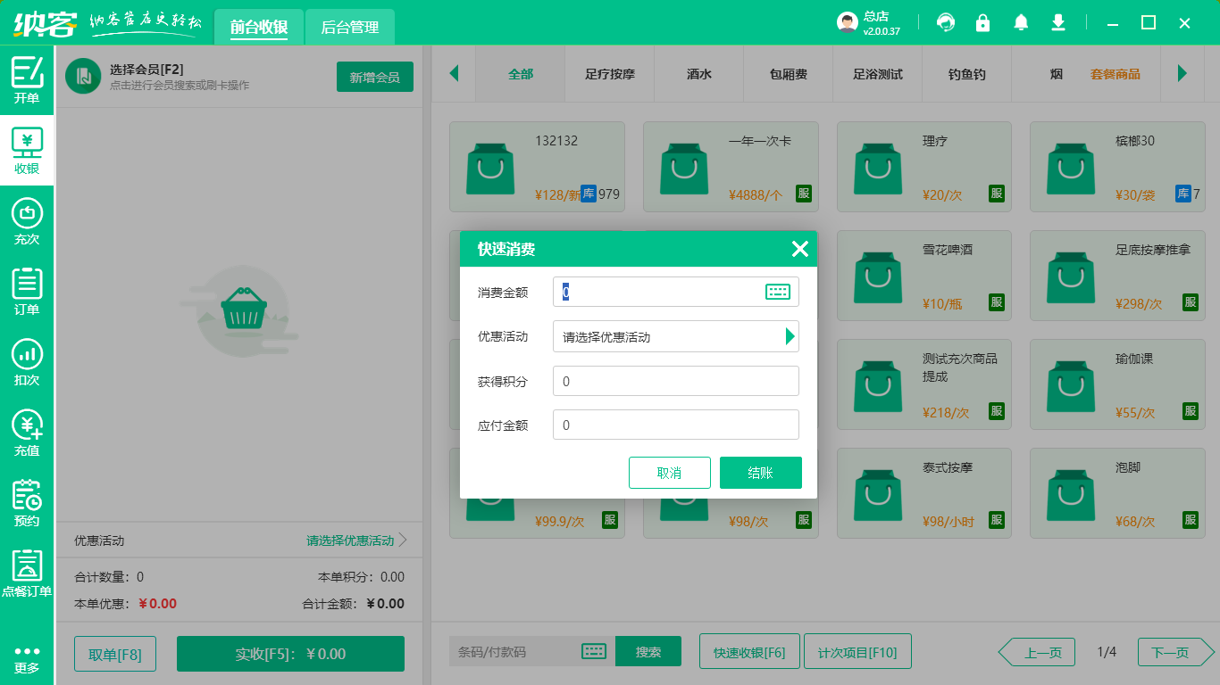Screen dimensions: 1220x685
Task: Click the lock screen icon
Action: (x=982, y=22)
